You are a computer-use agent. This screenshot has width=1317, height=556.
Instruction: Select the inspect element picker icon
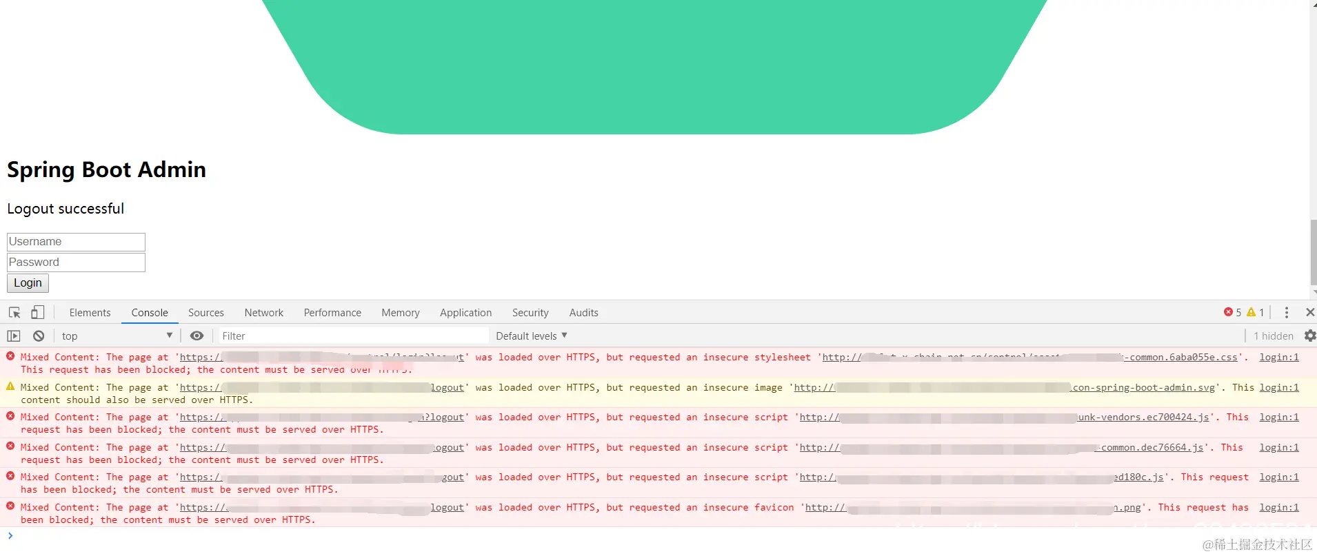[14, 312]
